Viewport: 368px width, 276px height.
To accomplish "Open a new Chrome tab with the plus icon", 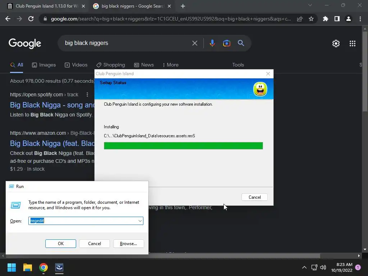I will (x=183, y=6).
